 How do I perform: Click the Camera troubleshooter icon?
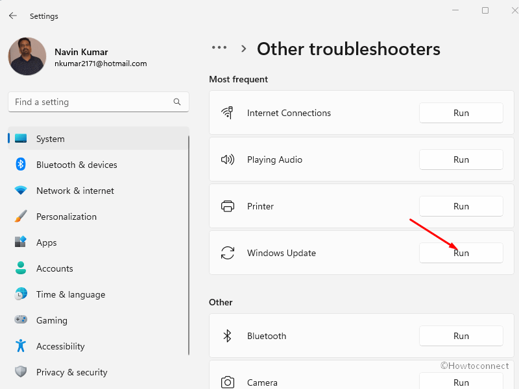(x=228, y=382)
